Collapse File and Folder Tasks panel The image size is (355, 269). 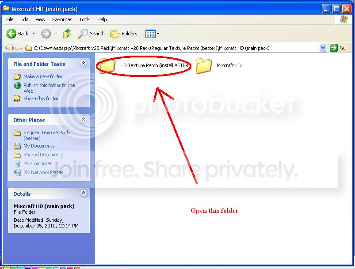[83, 64]
